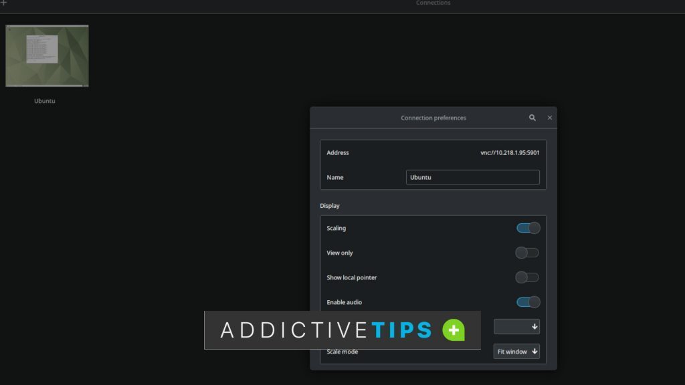Click the down arrow on the blank dropdown
Screen dimensions: 685x385
click(535, 326)
